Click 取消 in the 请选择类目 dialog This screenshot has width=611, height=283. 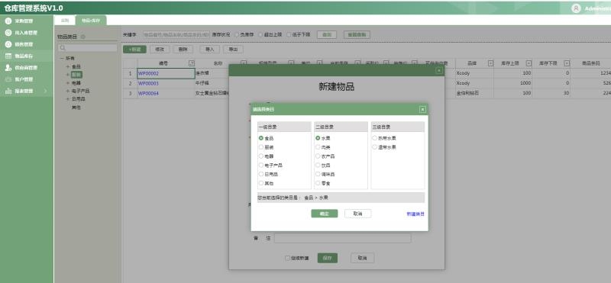tap(357, 214)
